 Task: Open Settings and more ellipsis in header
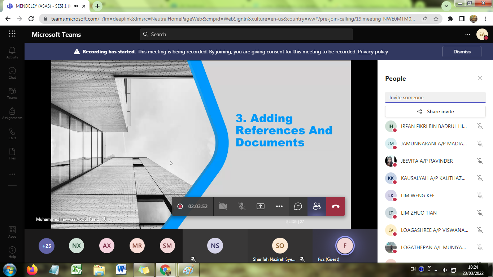(468, 34)
